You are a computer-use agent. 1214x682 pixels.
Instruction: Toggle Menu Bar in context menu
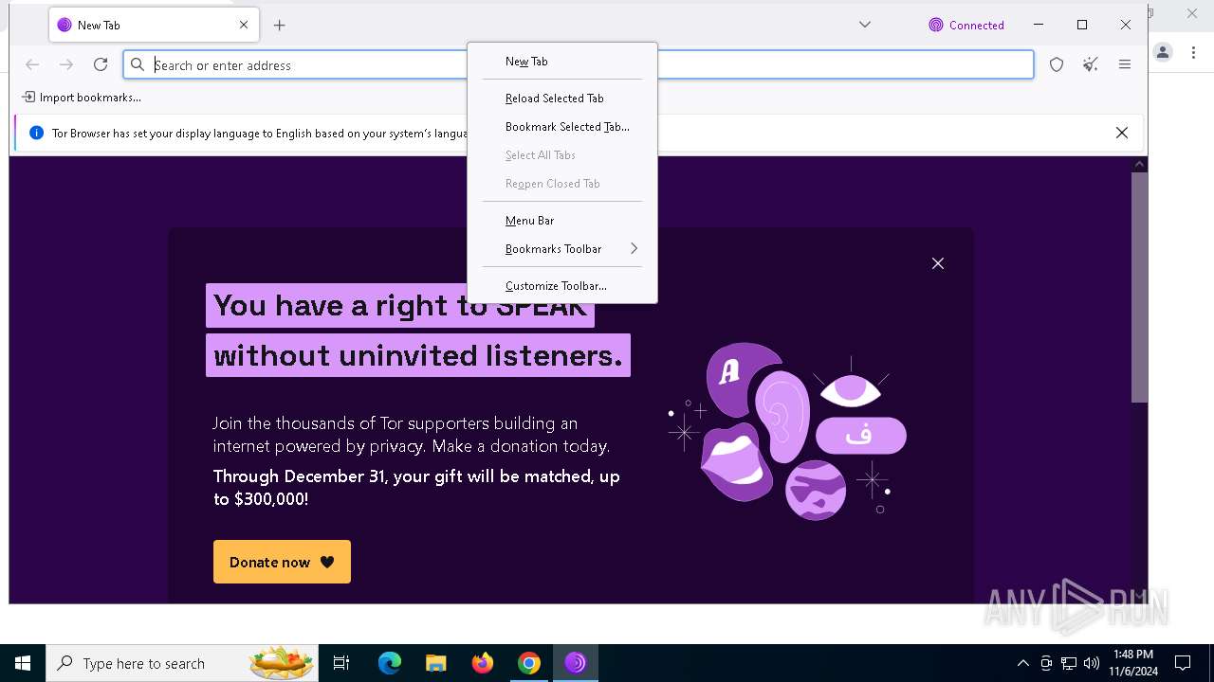[562, 221]
